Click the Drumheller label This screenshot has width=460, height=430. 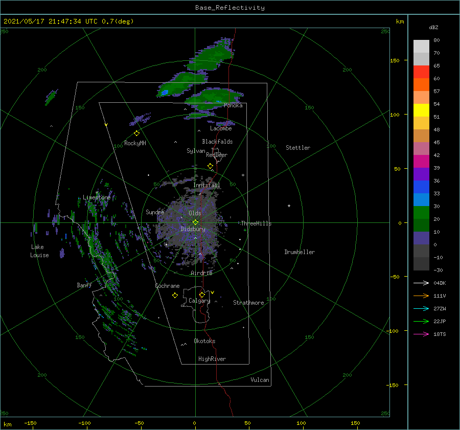click(x=300, y=252)
